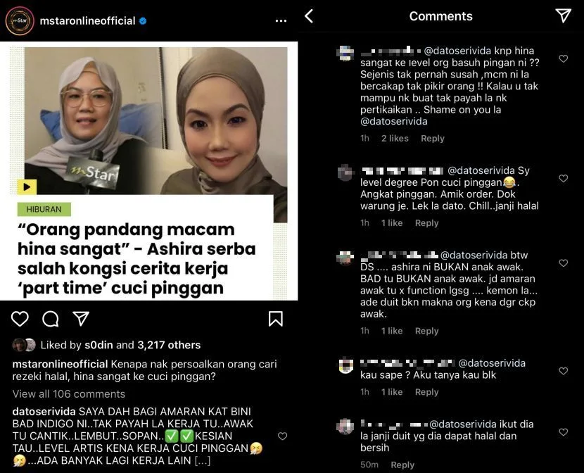This screenshot has height=473, width=584.
Task: Like the 'Sy level degree' comment
Action: click(563, 178)
